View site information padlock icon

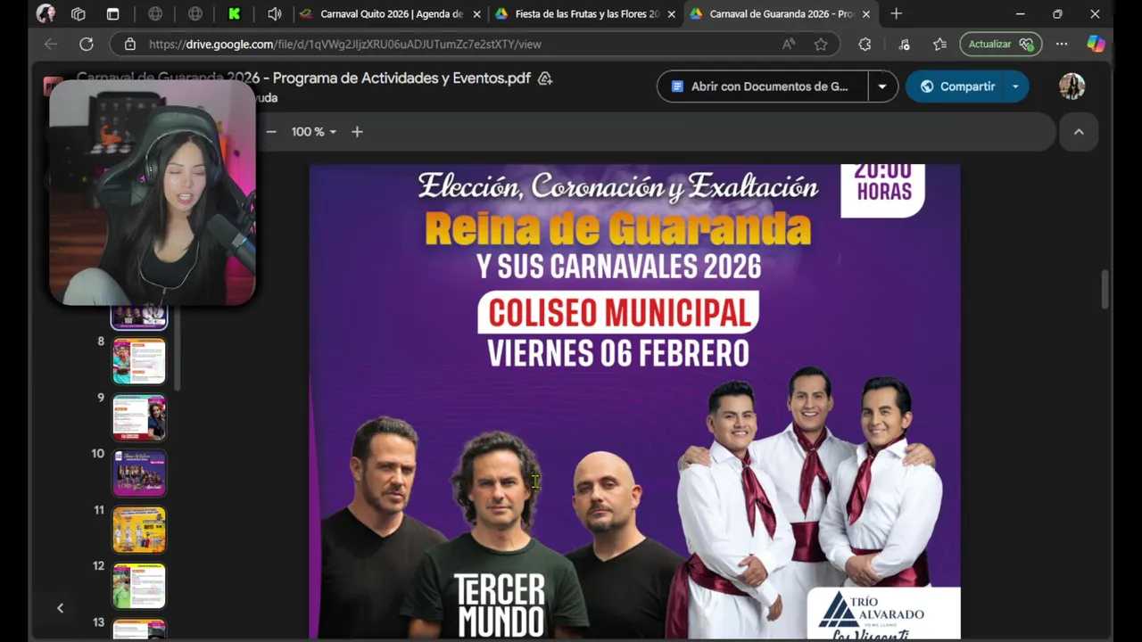pyautogui.click(x=130, y=44)
